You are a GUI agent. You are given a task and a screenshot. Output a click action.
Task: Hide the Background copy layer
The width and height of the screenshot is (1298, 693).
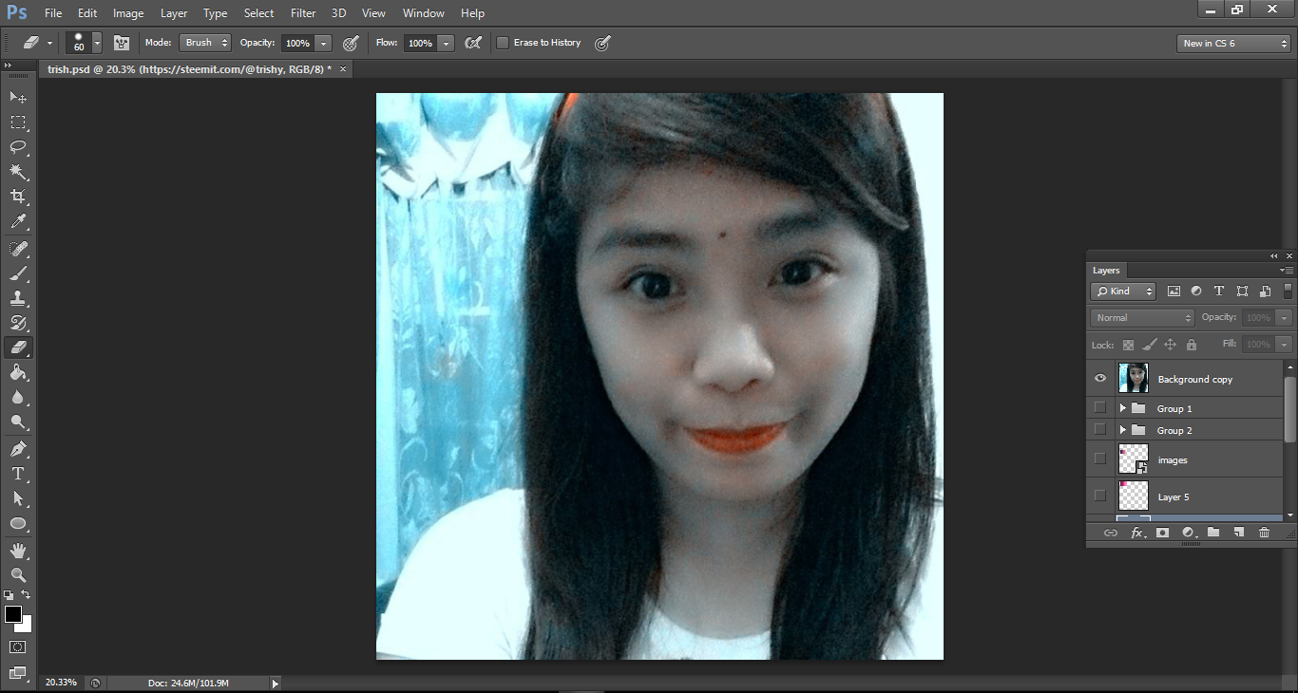pyautogui.click(x=1100, y=378)
